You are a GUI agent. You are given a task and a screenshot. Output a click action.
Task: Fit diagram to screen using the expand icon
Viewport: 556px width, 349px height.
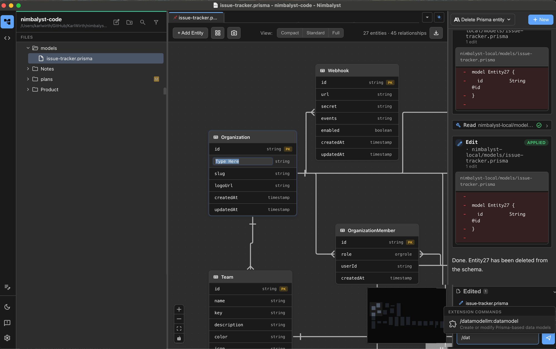tap(179, 328)
